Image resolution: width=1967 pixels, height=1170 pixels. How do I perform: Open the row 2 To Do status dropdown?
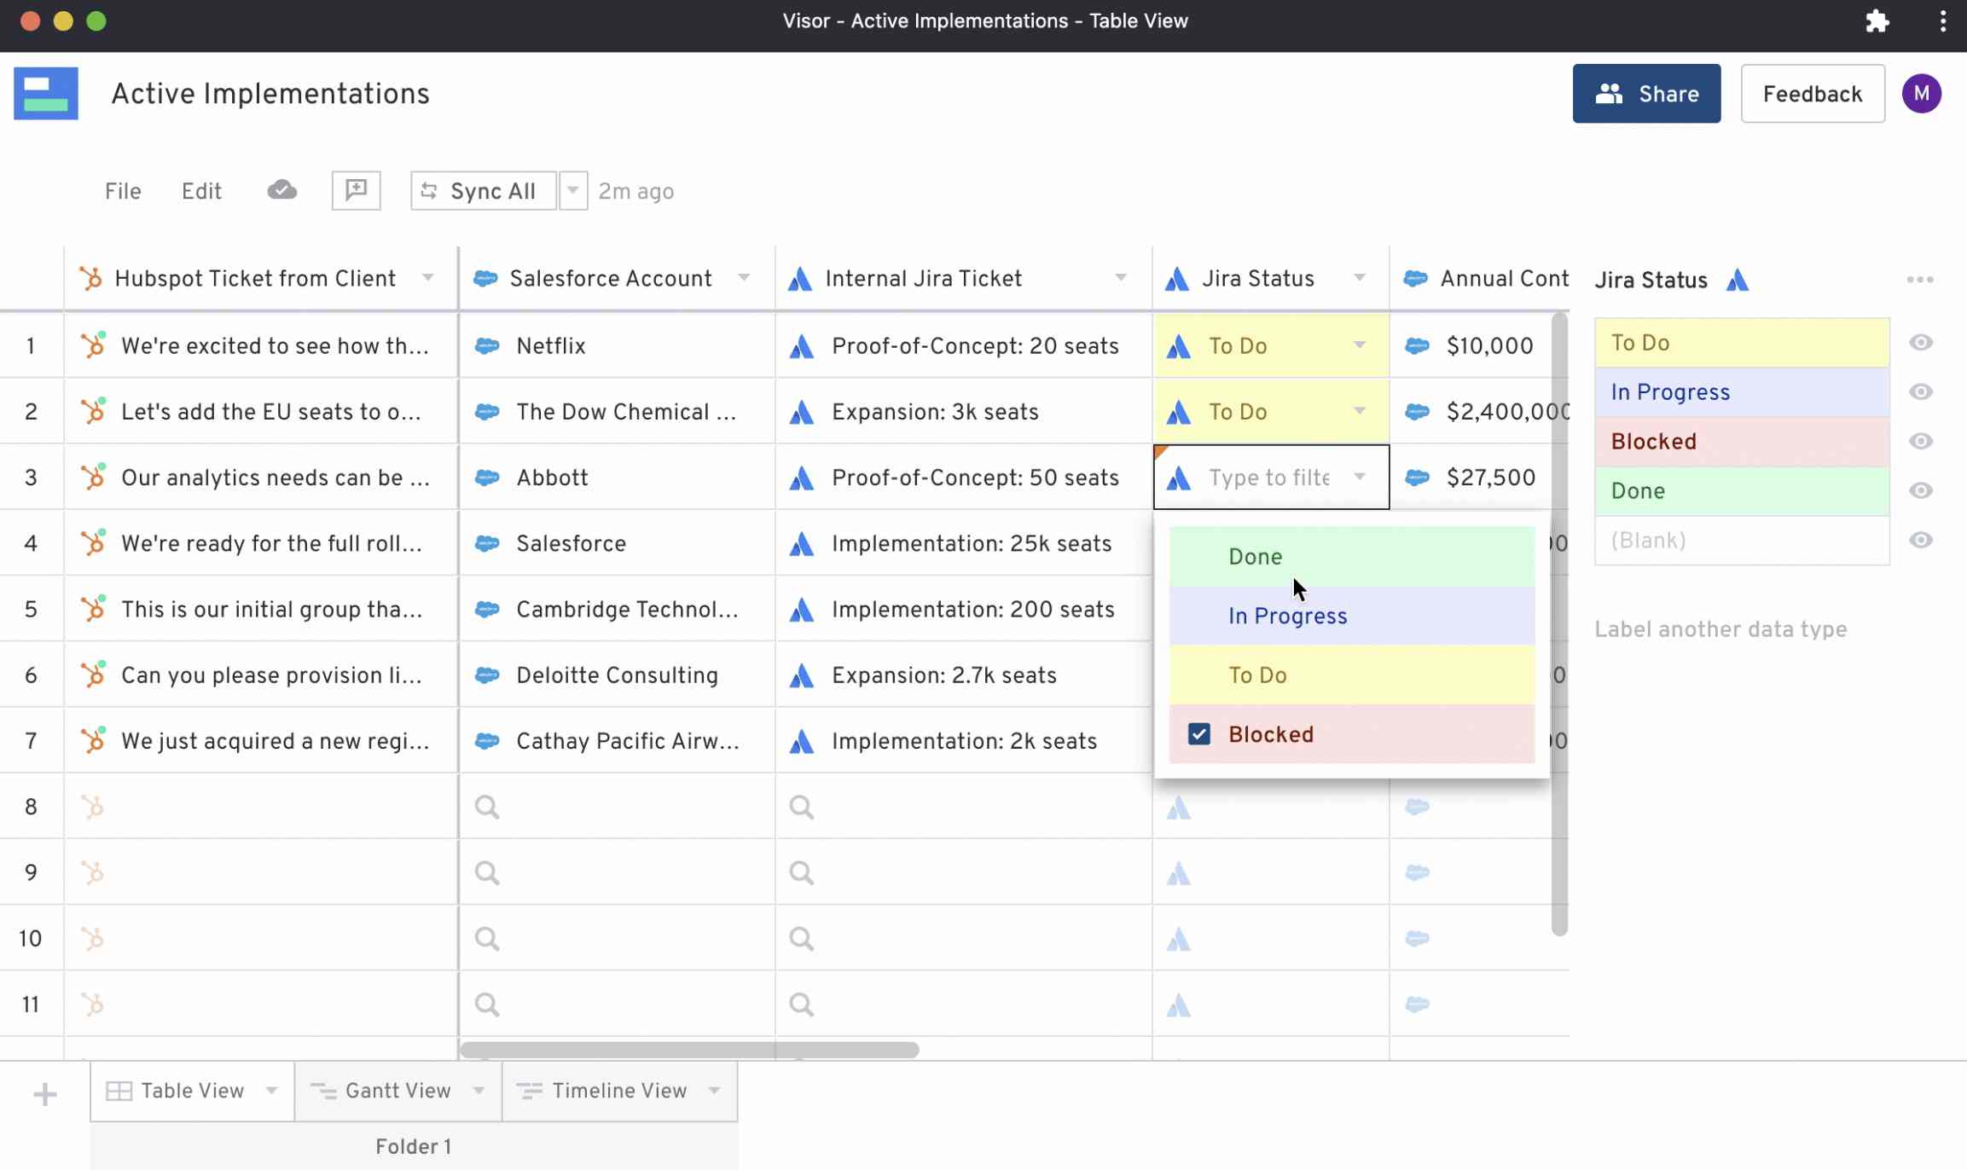(x=1360, y=411)
